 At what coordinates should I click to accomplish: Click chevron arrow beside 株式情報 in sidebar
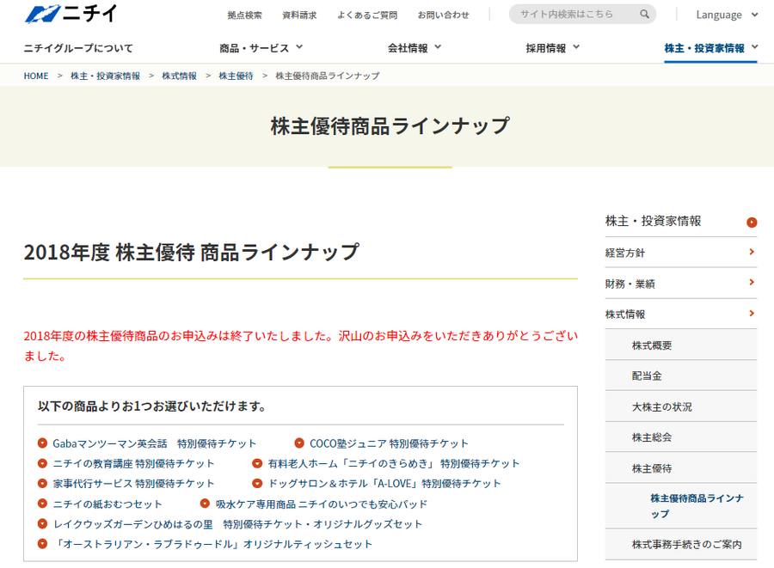(752, 314)
